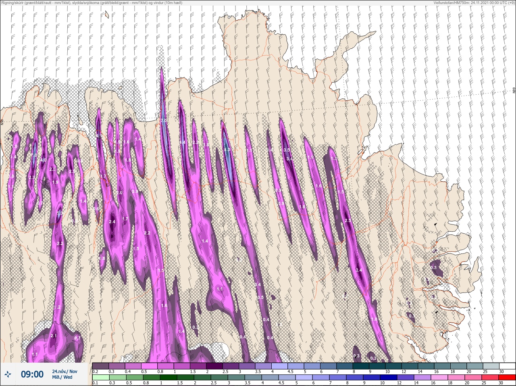Click the 09:00 forecast time display
Screen dimensions: 516x386
[x=32, y=374]
